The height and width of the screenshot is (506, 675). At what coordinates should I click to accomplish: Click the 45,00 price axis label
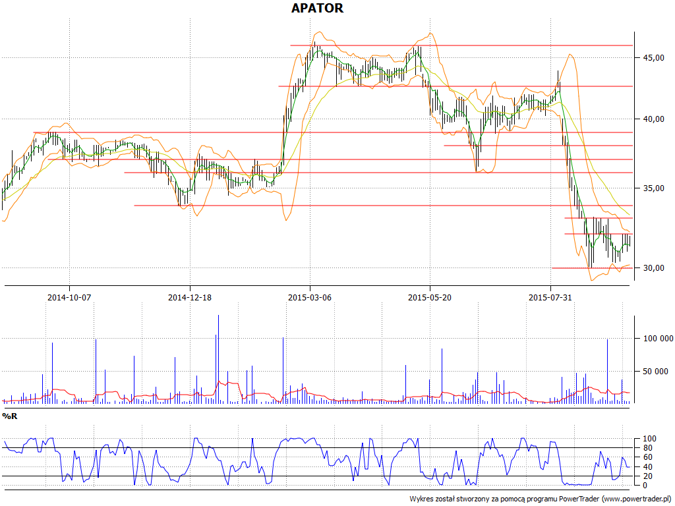click(653, 58)
